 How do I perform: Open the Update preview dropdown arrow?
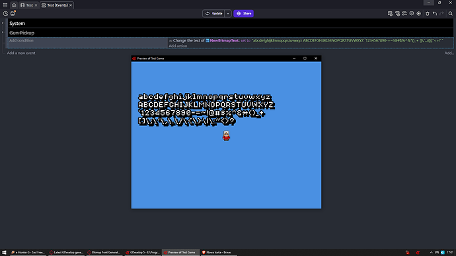pyautogui.click(x=228, y=13)
